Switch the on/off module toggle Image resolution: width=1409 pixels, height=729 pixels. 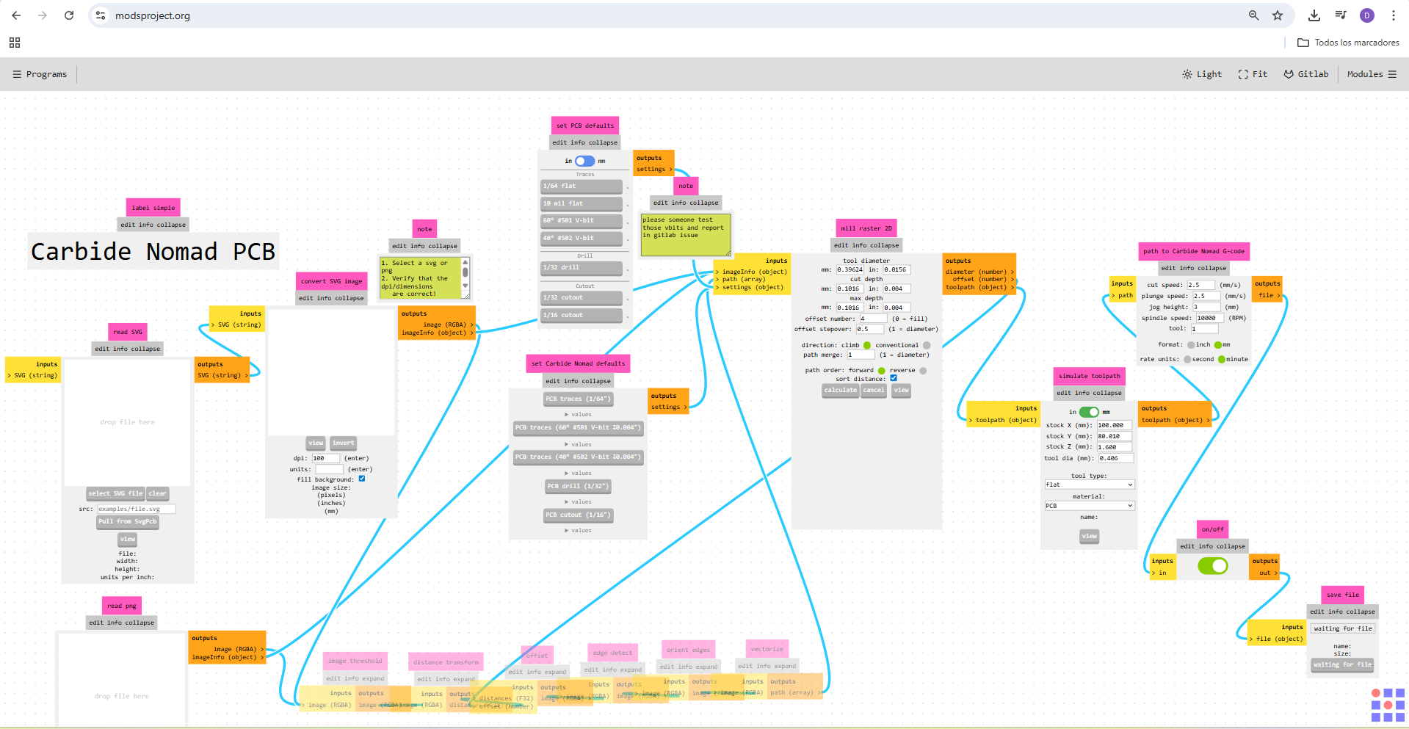1213,566
